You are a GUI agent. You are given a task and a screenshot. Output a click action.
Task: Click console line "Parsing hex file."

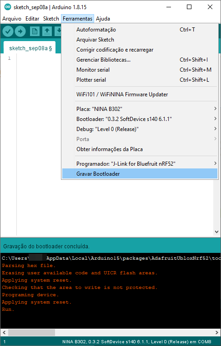[29, 266]
